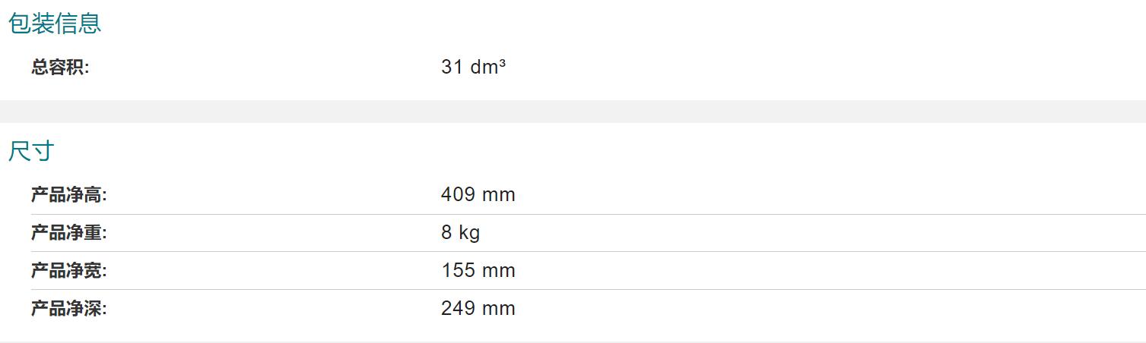The width and height of the screenshot is (1146, 343).
Task: Select the mm unit beside 249
Action: pyautogui.click(x=498, y=310)
